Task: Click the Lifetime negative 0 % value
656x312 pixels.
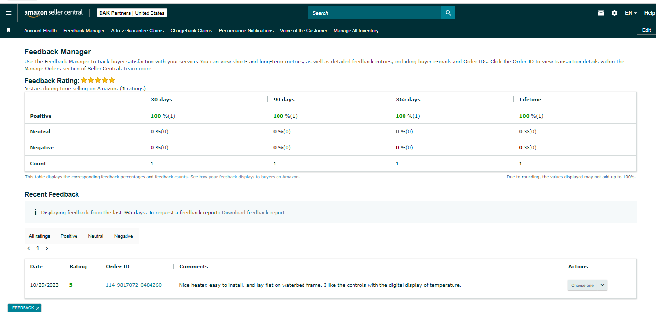Action: tap(528, 148)
